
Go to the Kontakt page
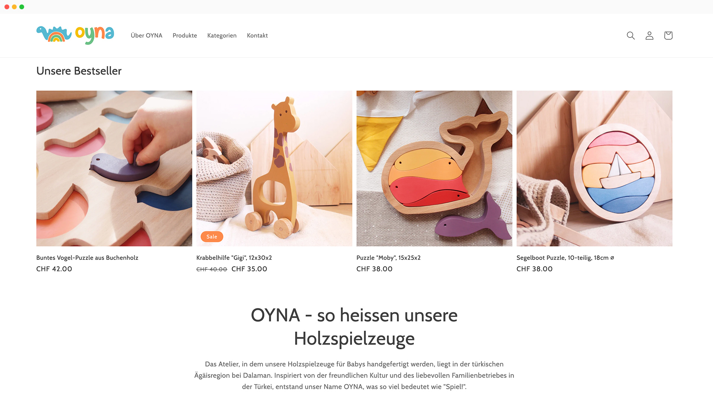point(257,35)
